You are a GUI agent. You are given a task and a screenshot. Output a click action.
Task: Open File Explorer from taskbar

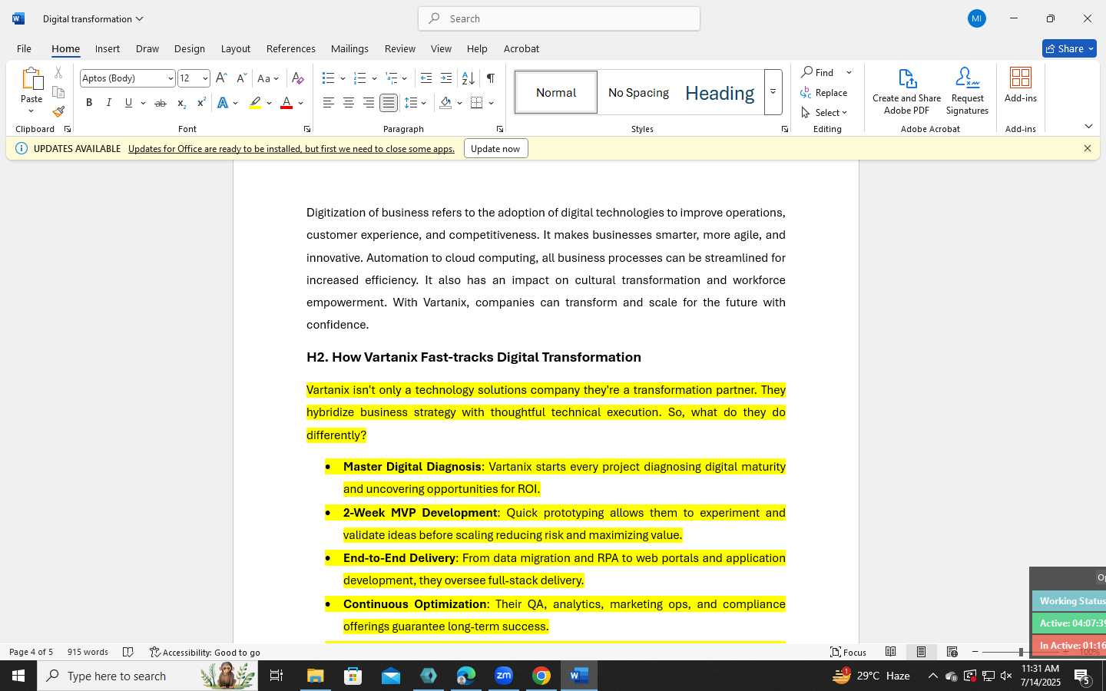pos(315,676)
